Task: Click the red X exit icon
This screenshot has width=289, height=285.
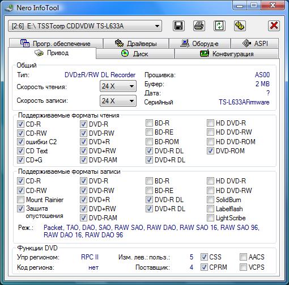Action: (x=274, y=26)
